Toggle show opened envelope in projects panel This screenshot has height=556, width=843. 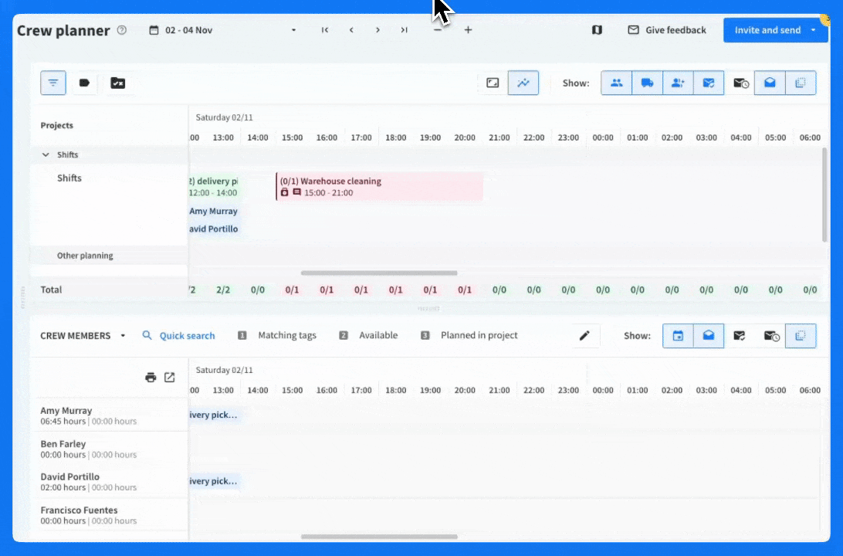coord(770,83)
